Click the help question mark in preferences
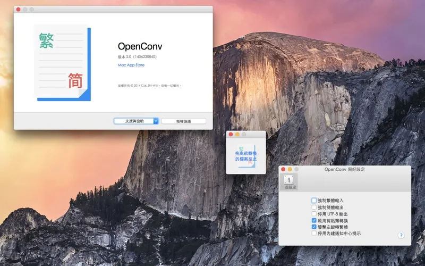The image size is (425, 266). 401,235
